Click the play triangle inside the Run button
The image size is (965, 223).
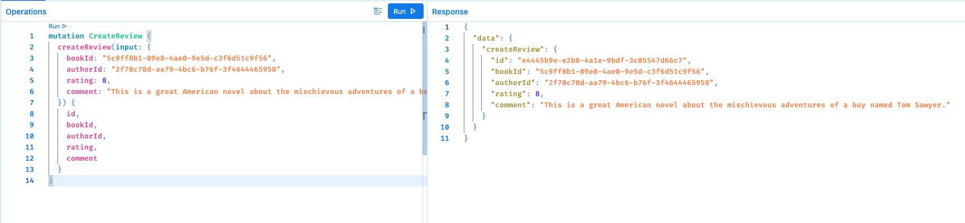click(413, 11)
